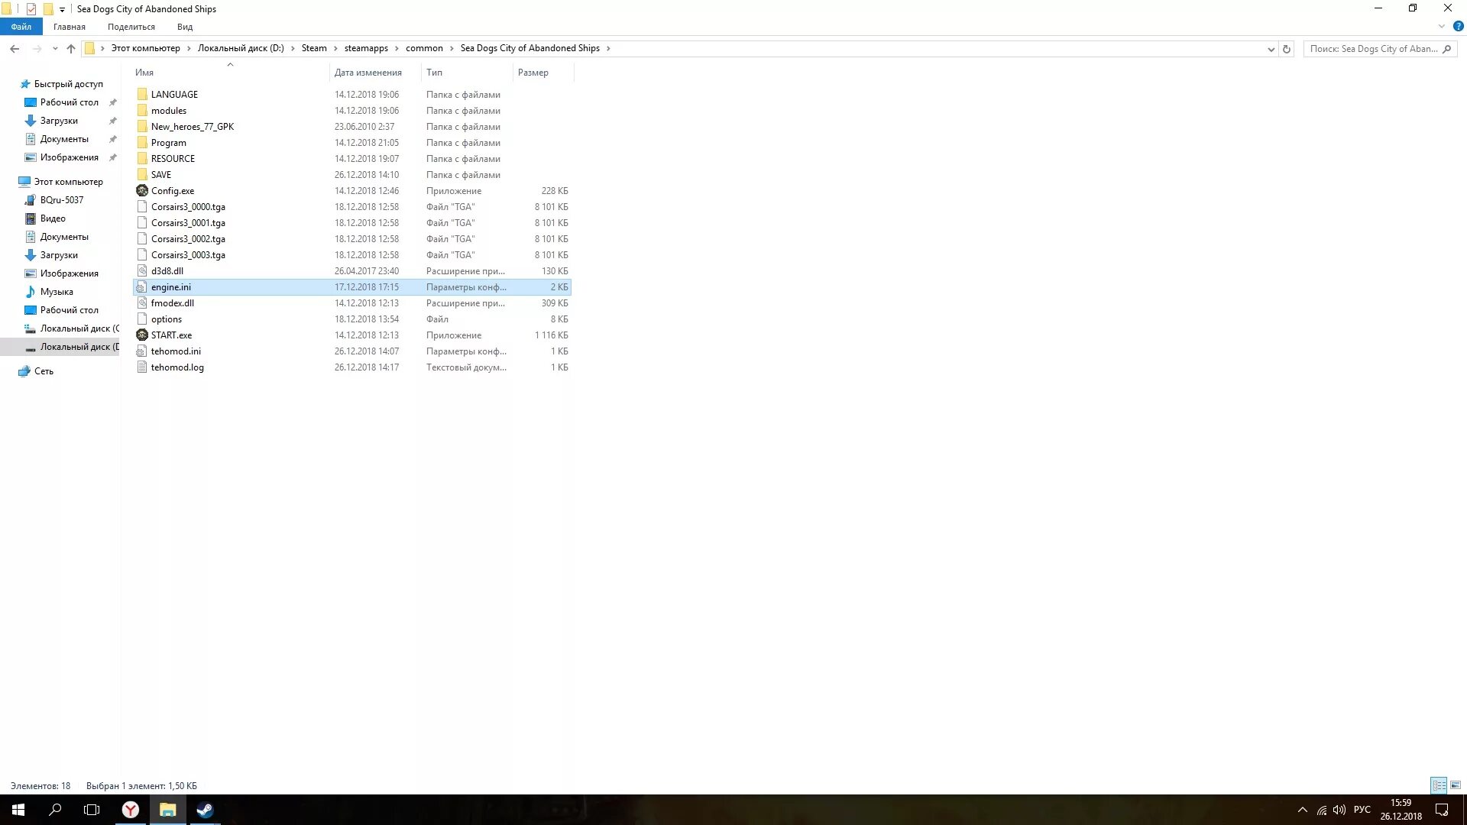The height and width of the screenshot is (825, 1467).
Task: Click the Properties quick access toolbar icon
Action: pyautogui.click(x=31, y=9)
